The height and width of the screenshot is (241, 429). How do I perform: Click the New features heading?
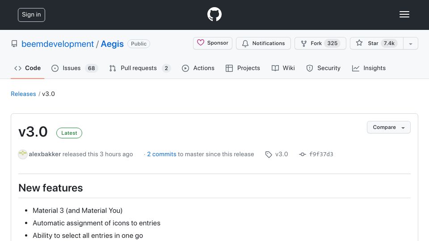tap(50, 188)
